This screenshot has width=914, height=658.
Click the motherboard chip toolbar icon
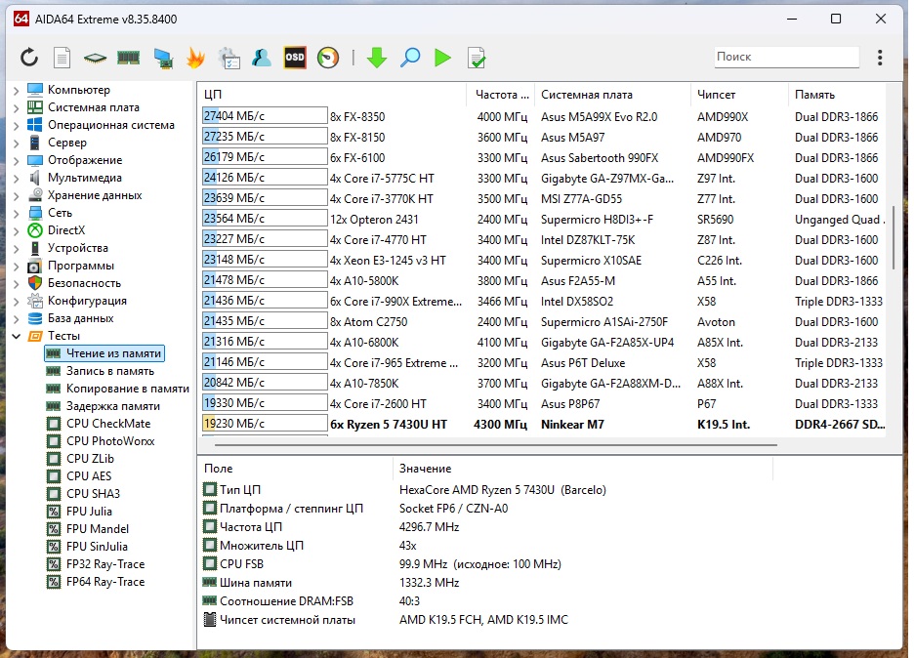pyautogui.click(x=95, y=58)
